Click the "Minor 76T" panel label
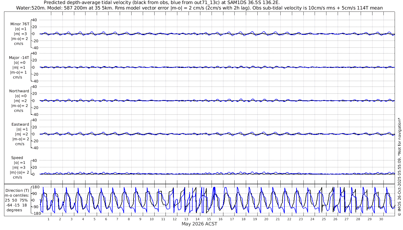Image resolution: width=403 pixels, height=230 pixels. pyautogui.click(x=20, y=24)
